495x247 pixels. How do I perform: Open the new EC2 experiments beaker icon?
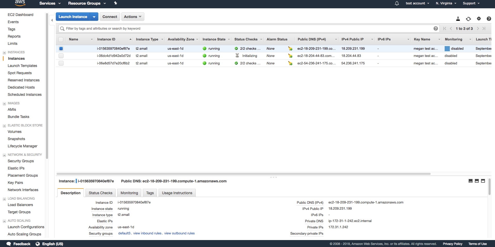point(458,19)
